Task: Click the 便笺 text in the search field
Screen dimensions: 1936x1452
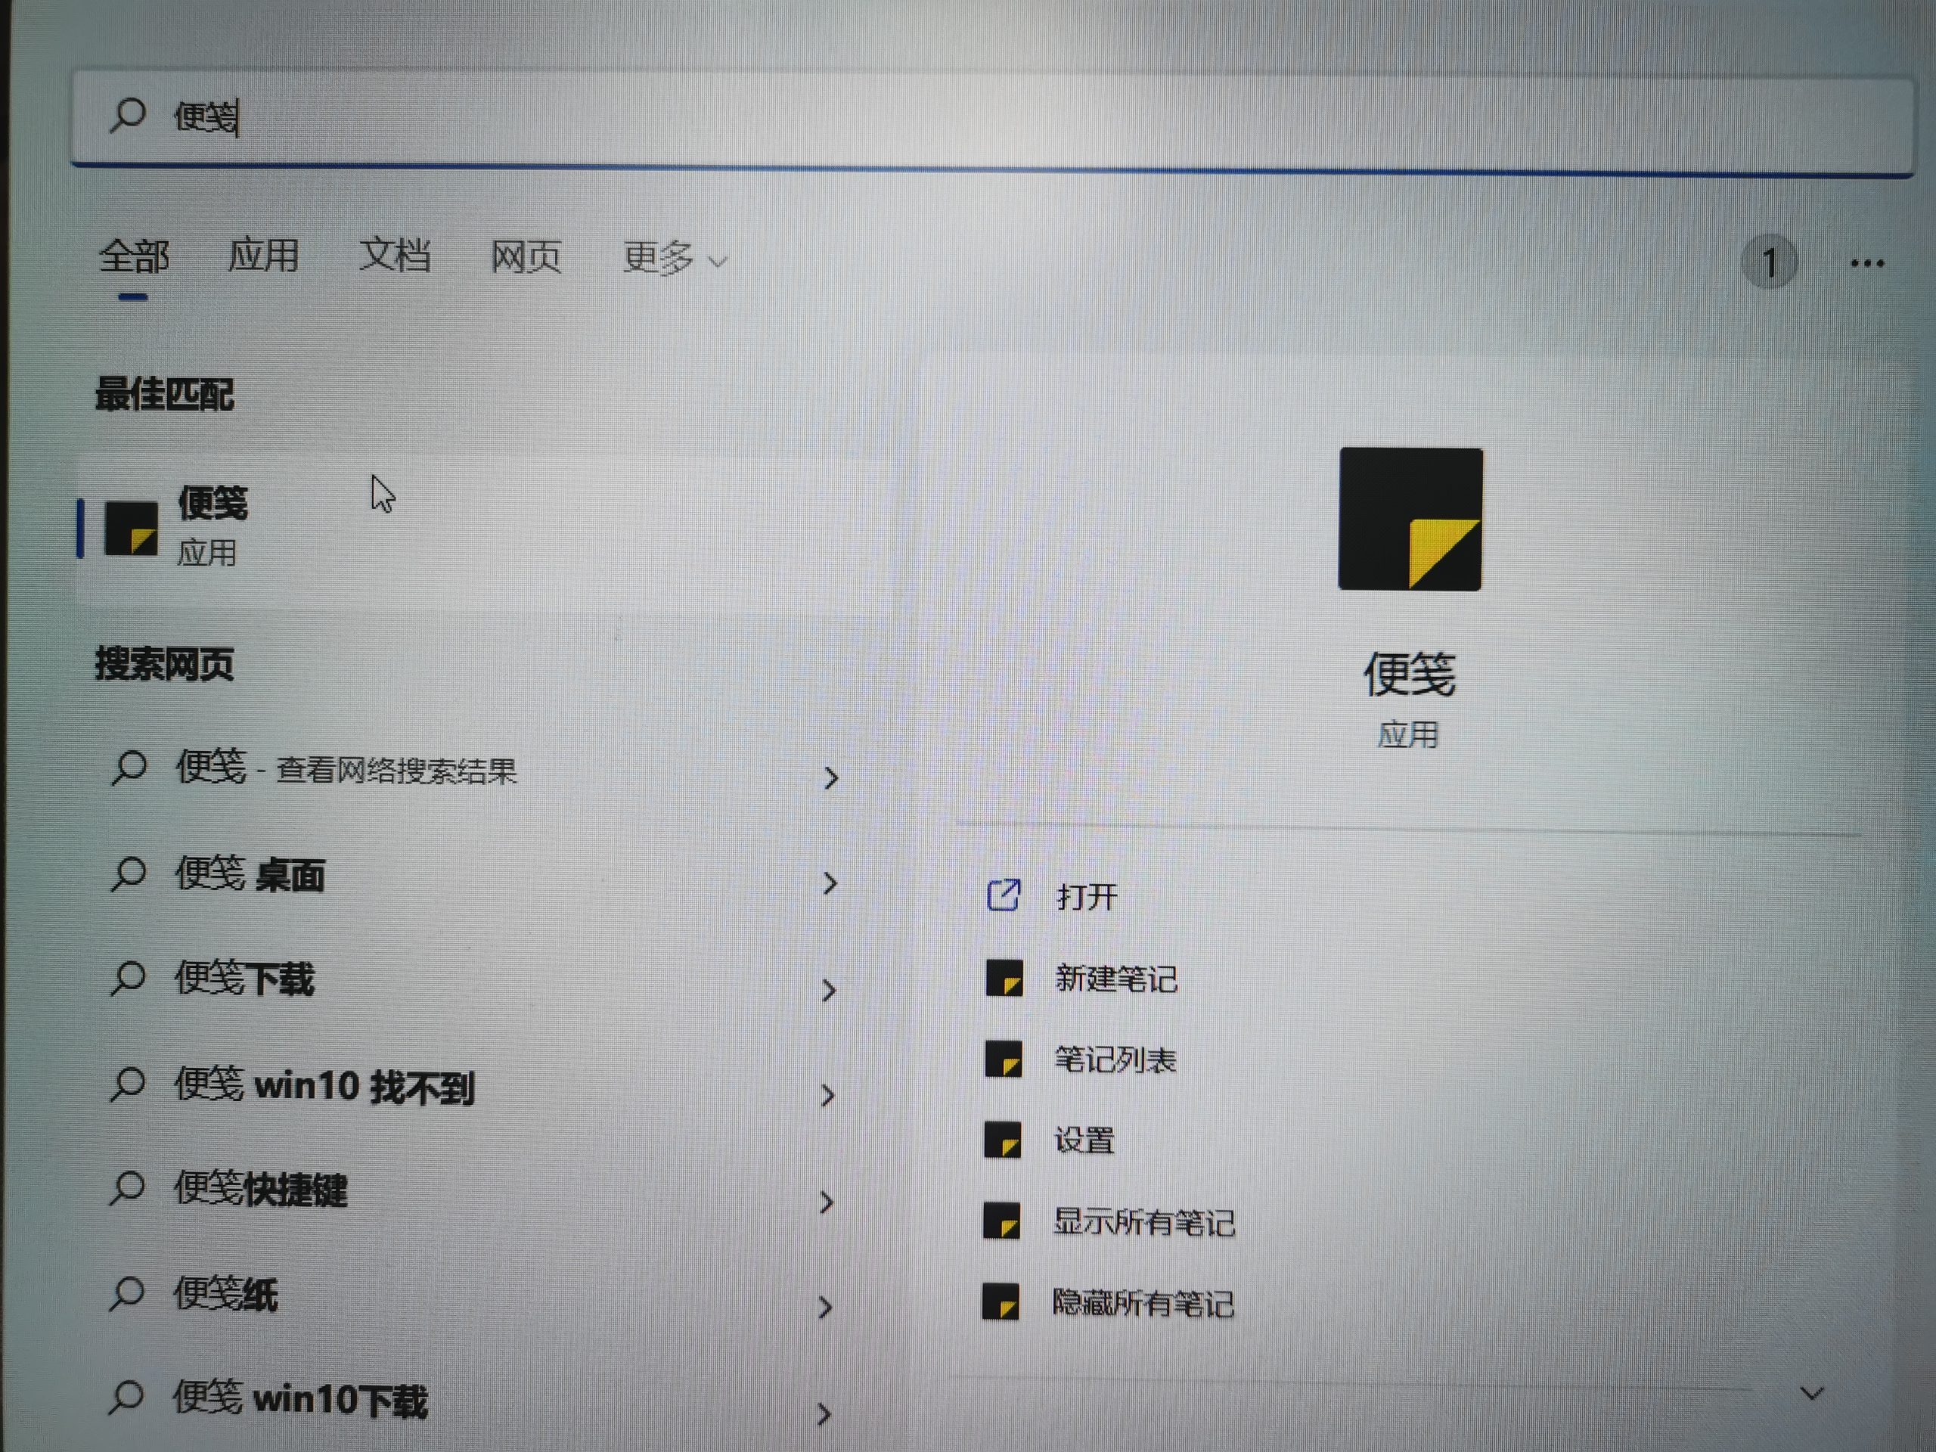Action: [206, 116]
